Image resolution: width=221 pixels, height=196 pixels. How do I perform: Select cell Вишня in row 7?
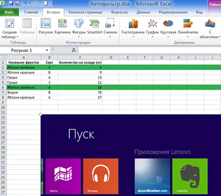(x=24, y=92)
